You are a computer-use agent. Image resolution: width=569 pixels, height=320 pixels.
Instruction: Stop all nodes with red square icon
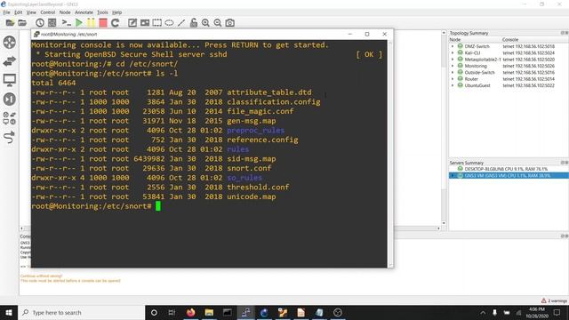point(103,23)
